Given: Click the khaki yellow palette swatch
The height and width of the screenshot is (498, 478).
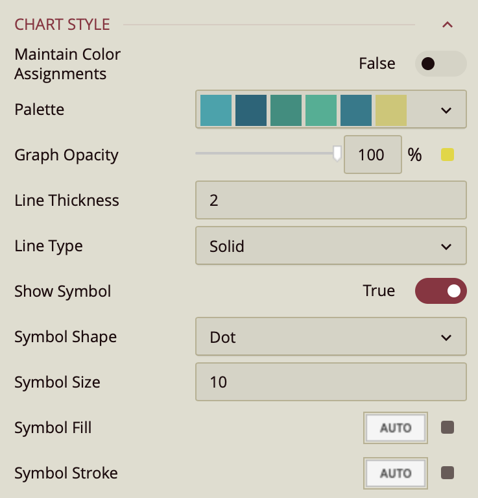Looking at the screenshot, I should [x=391, y=110].
